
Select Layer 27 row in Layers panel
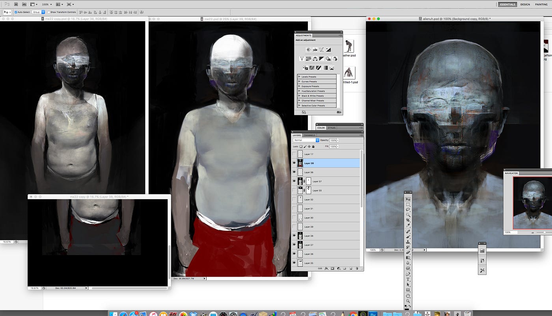tap(326, 245)
